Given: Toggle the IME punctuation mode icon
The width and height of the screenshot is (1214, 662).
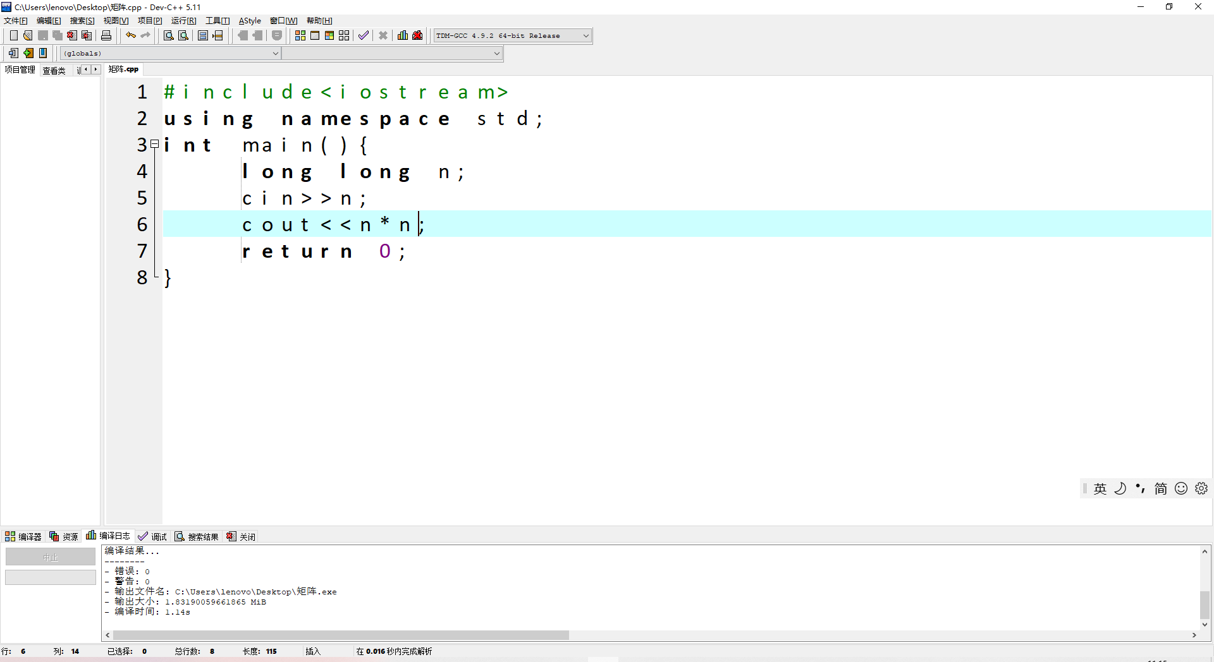Looking at the screenshot, I should (1140, 488).
